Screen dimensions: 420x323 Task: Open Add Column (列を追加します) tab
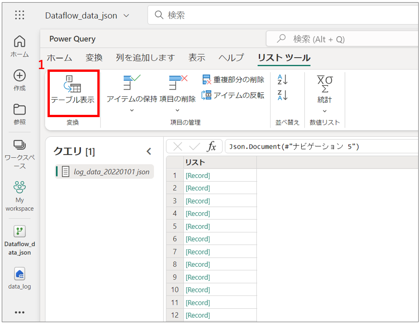point(145,58)
